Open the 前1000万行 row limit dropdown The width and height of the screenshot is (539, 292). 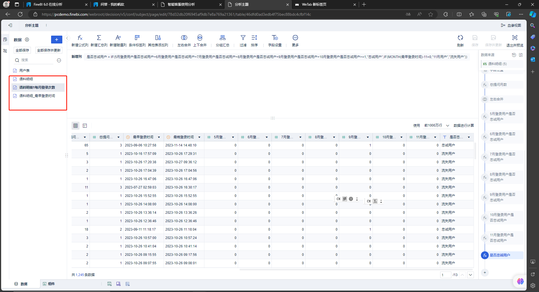point(437,125)
